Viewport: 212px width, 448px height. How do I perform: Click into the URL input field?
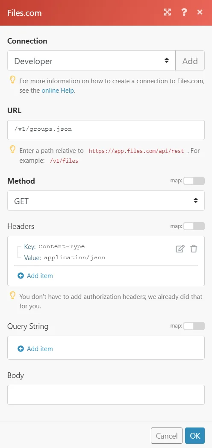(106, 130)
